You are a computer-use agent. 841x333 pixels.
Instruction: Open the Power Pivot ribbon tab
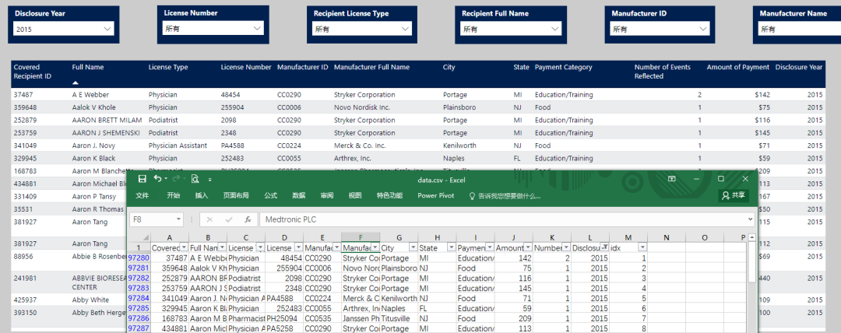pyautogui.click(x=435, y=196)
